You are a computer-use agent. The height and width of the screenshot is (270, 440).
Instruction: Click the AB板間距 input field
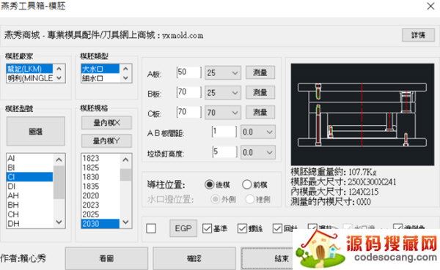(224, 132)
